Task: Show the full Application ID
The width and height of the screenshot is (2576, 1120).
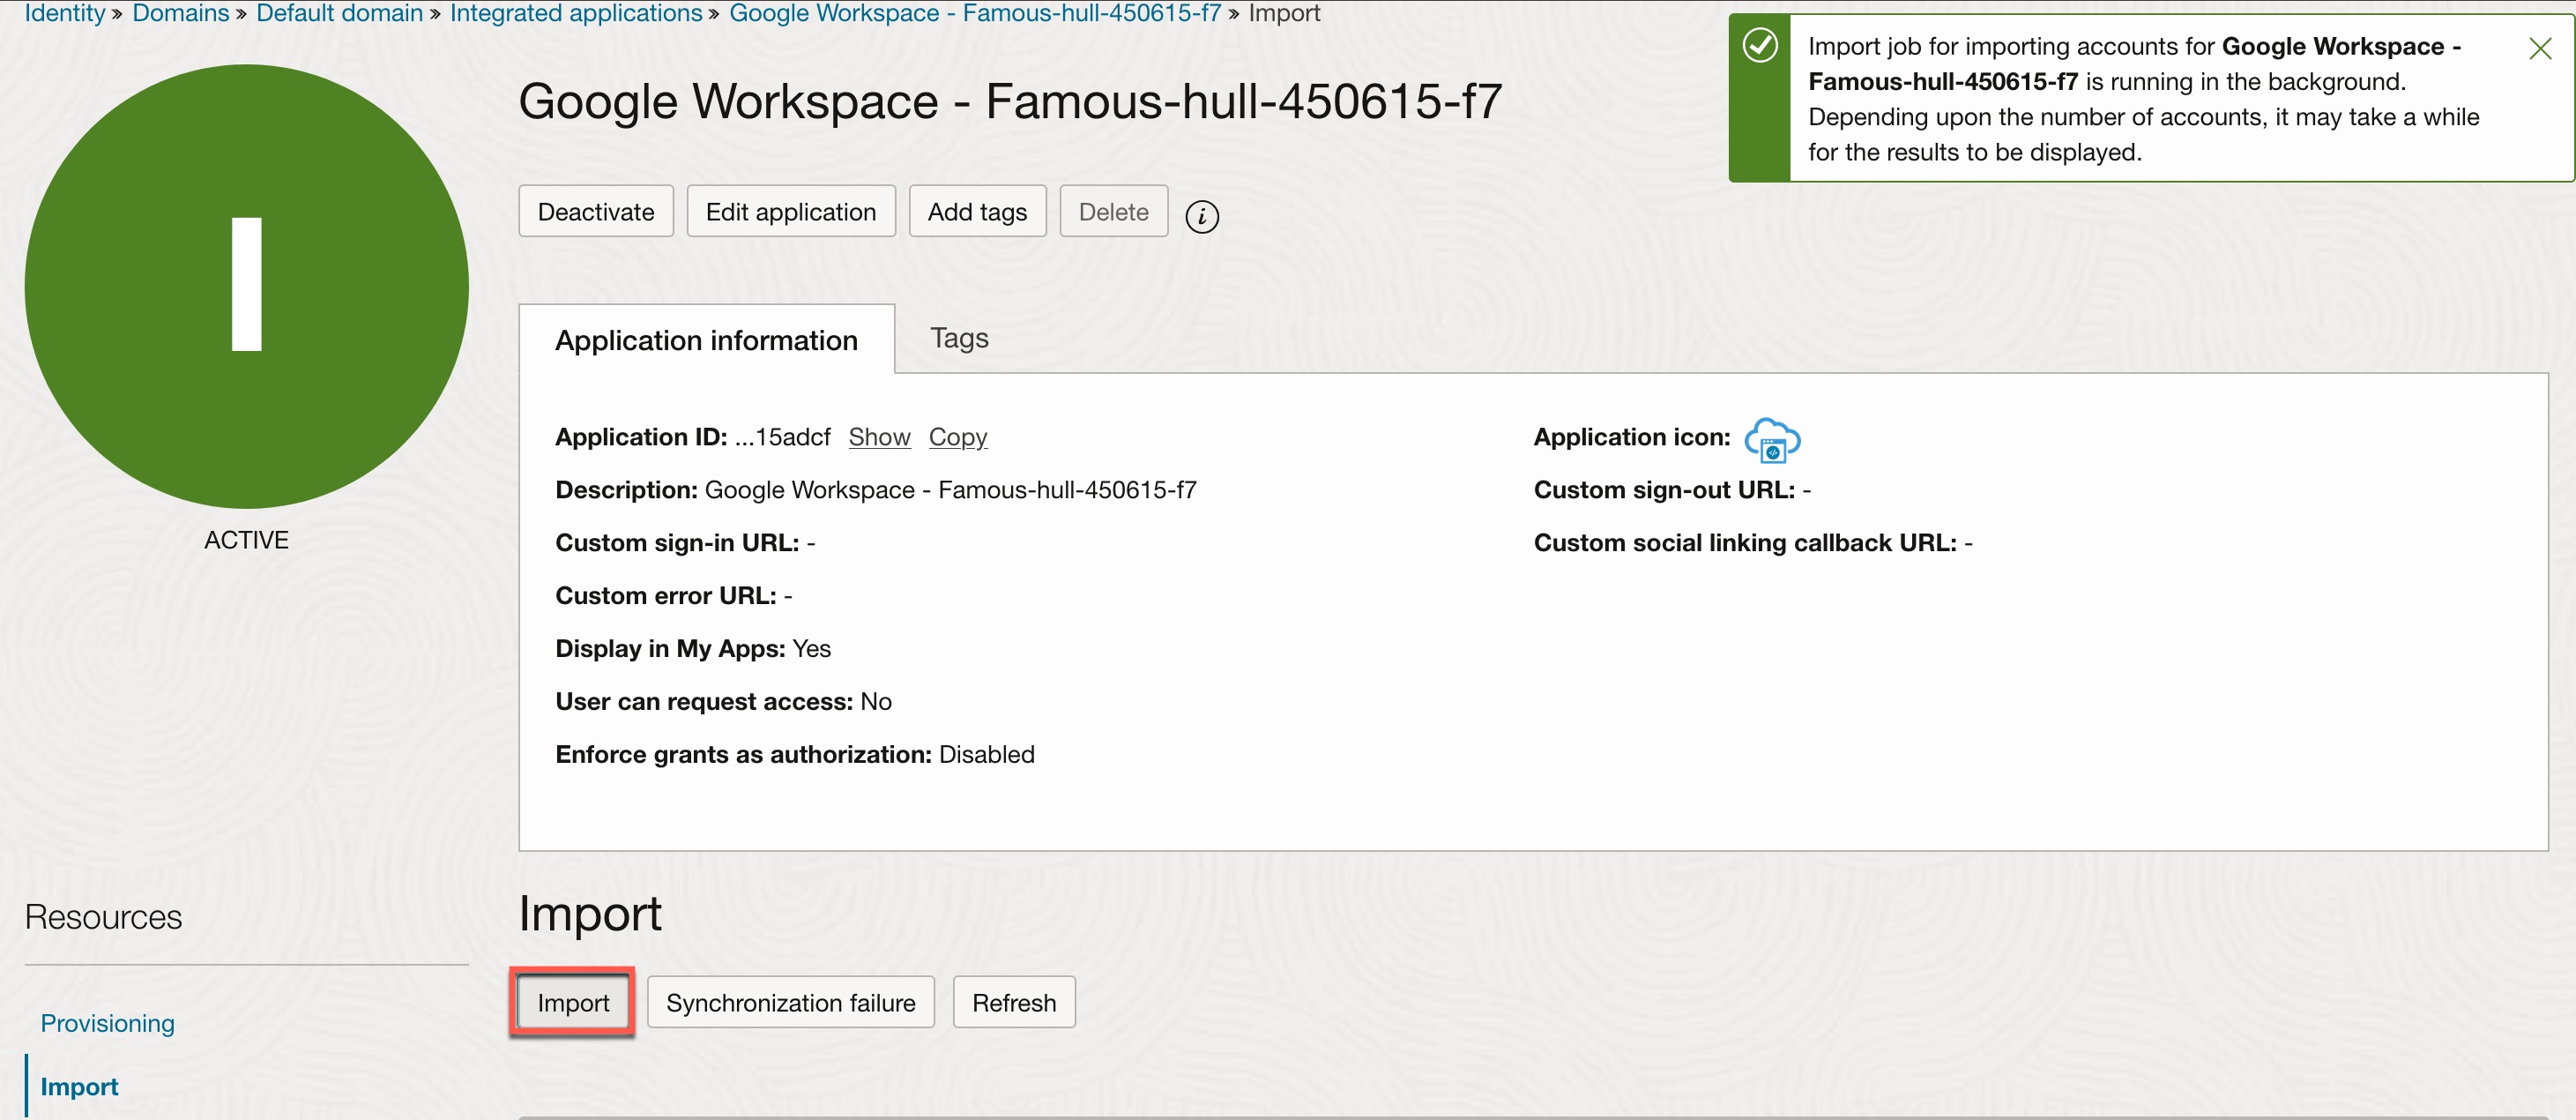Action: click(x=878, y=437)
